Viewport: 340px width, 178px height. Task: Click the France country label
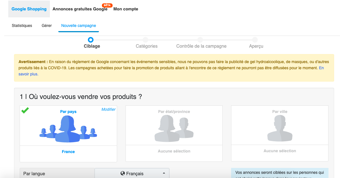[68, 152]
